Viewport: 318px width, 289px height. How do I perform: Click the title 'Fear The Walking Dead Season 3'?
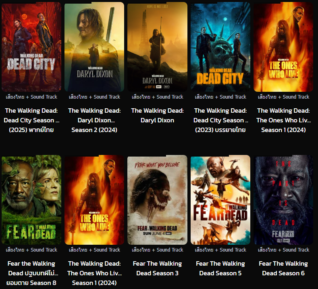[157, 268]
